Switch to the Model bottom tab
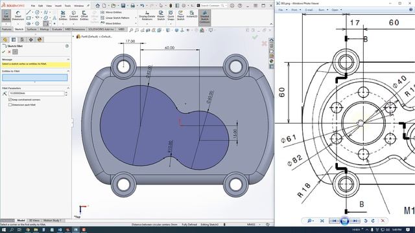This screenshot has width=415, height=233. pyautogui.click(x=21, y=220)
